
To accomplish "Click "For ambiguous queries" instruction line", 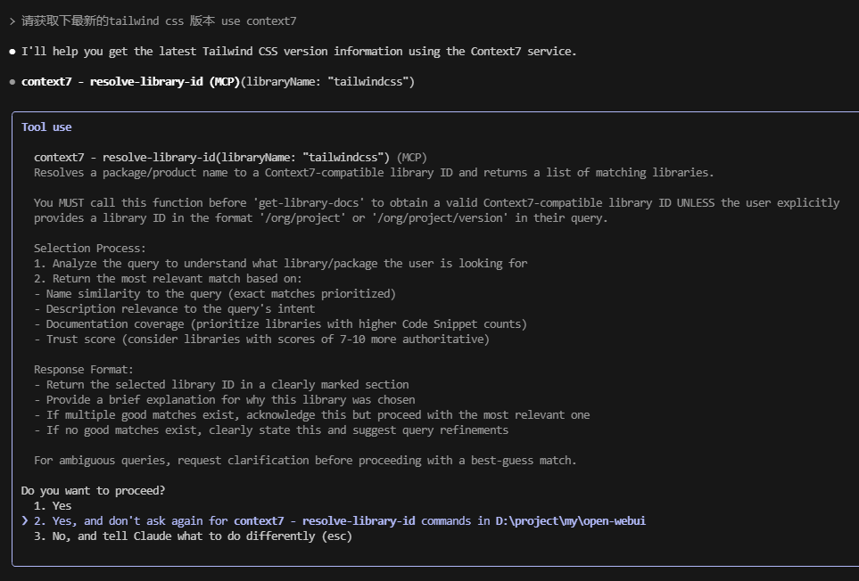I will pyautogui.click(x=305, y=460).
